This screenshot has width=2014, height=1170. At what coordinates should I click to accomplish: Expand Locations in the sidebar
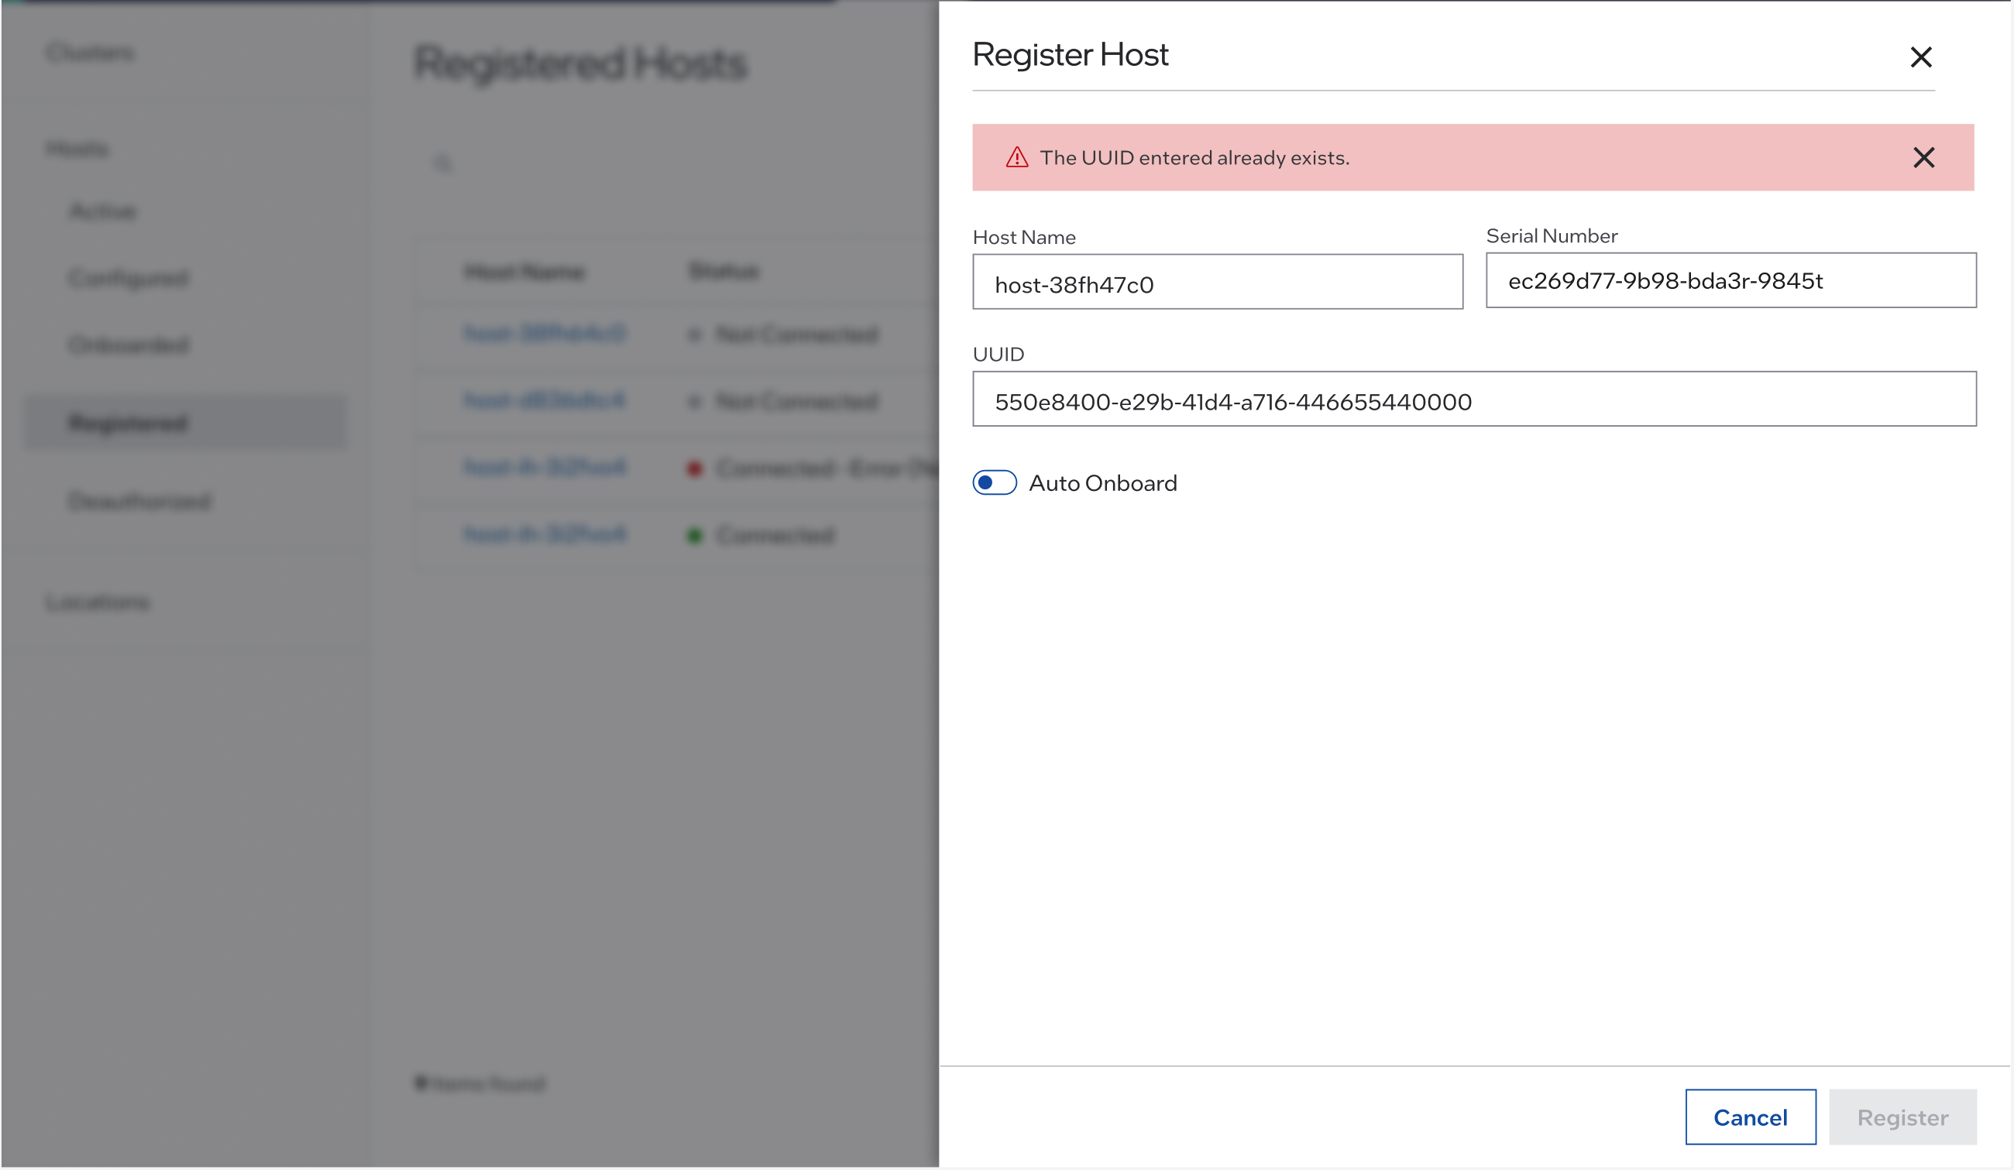(x=97, y=602)
